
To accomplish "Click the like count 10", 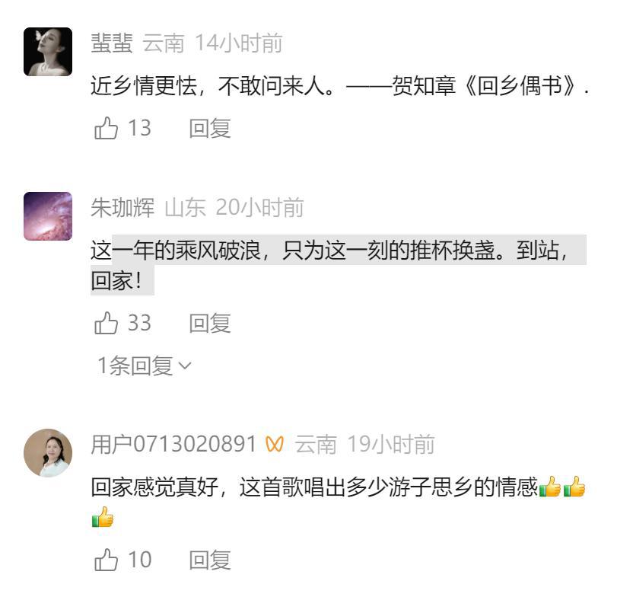I will pos(140,560).
